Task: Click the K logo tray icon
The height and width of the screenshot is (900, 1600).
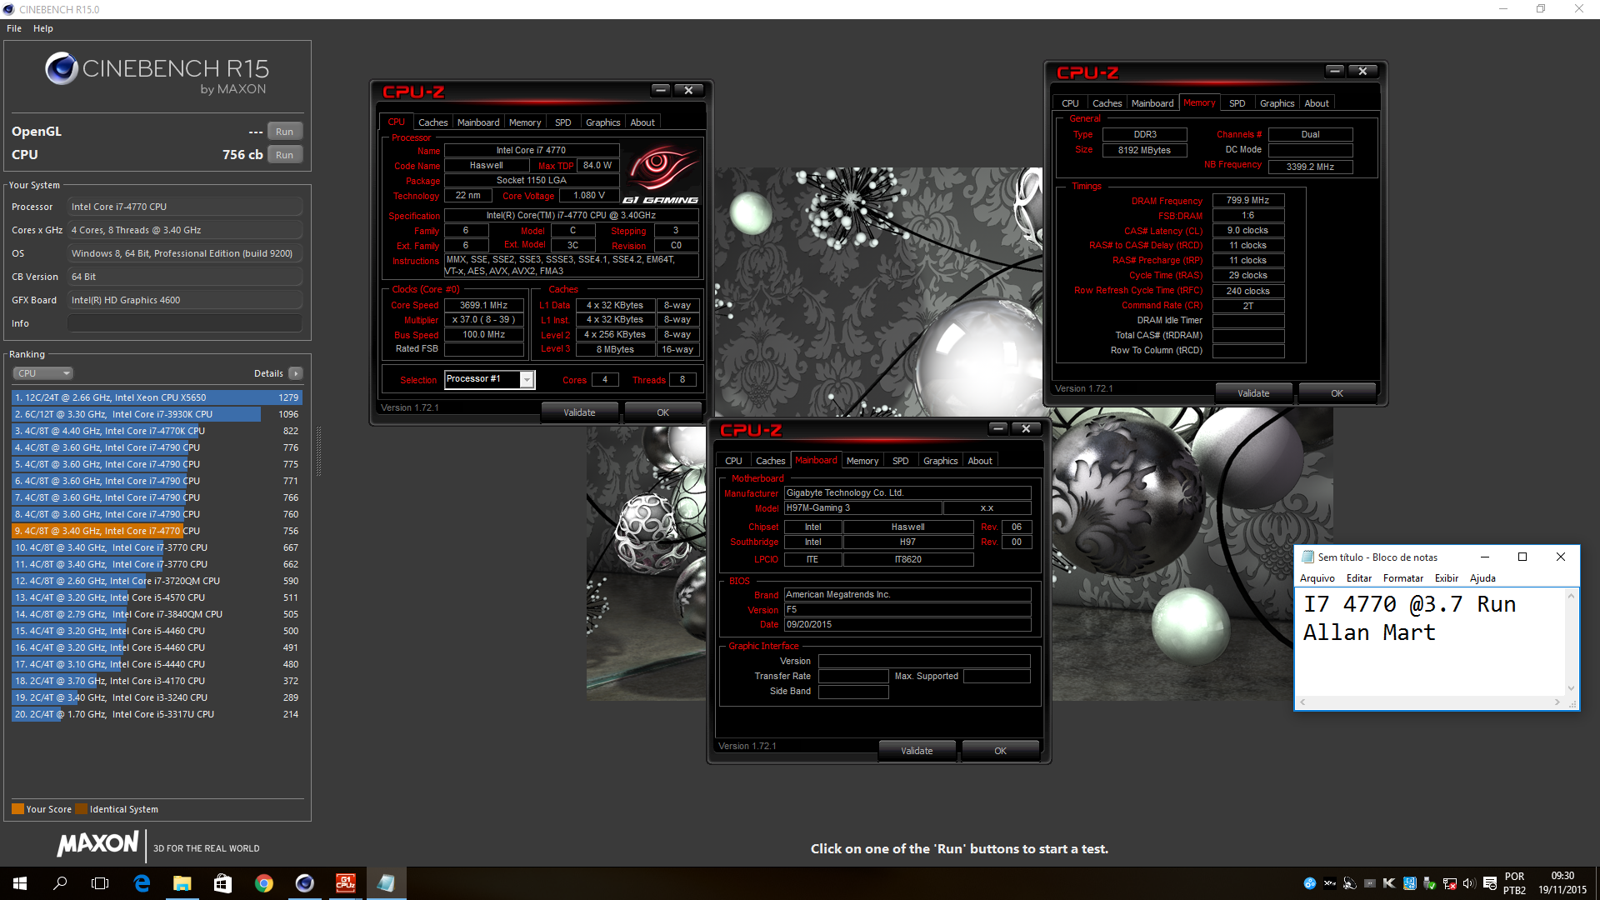Action: [1389, 883]
